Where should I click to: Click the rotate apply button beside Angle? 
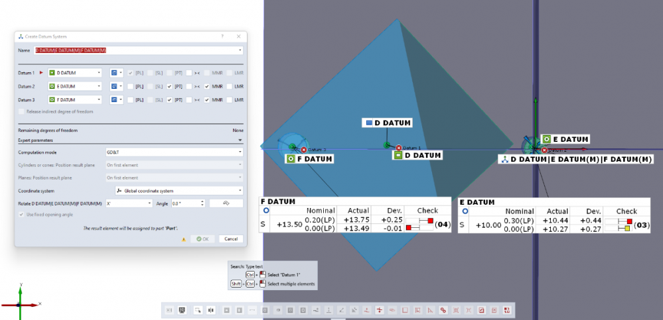tap(226, 203)
